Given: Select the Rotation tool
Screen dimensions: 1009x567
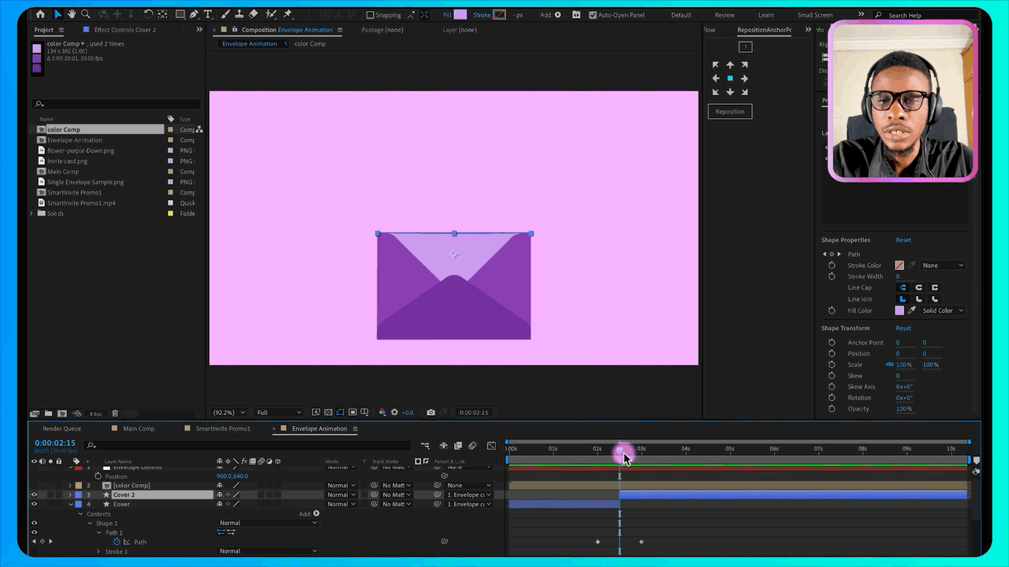Looking at the screenshot, I should click(x=147, y=14).
